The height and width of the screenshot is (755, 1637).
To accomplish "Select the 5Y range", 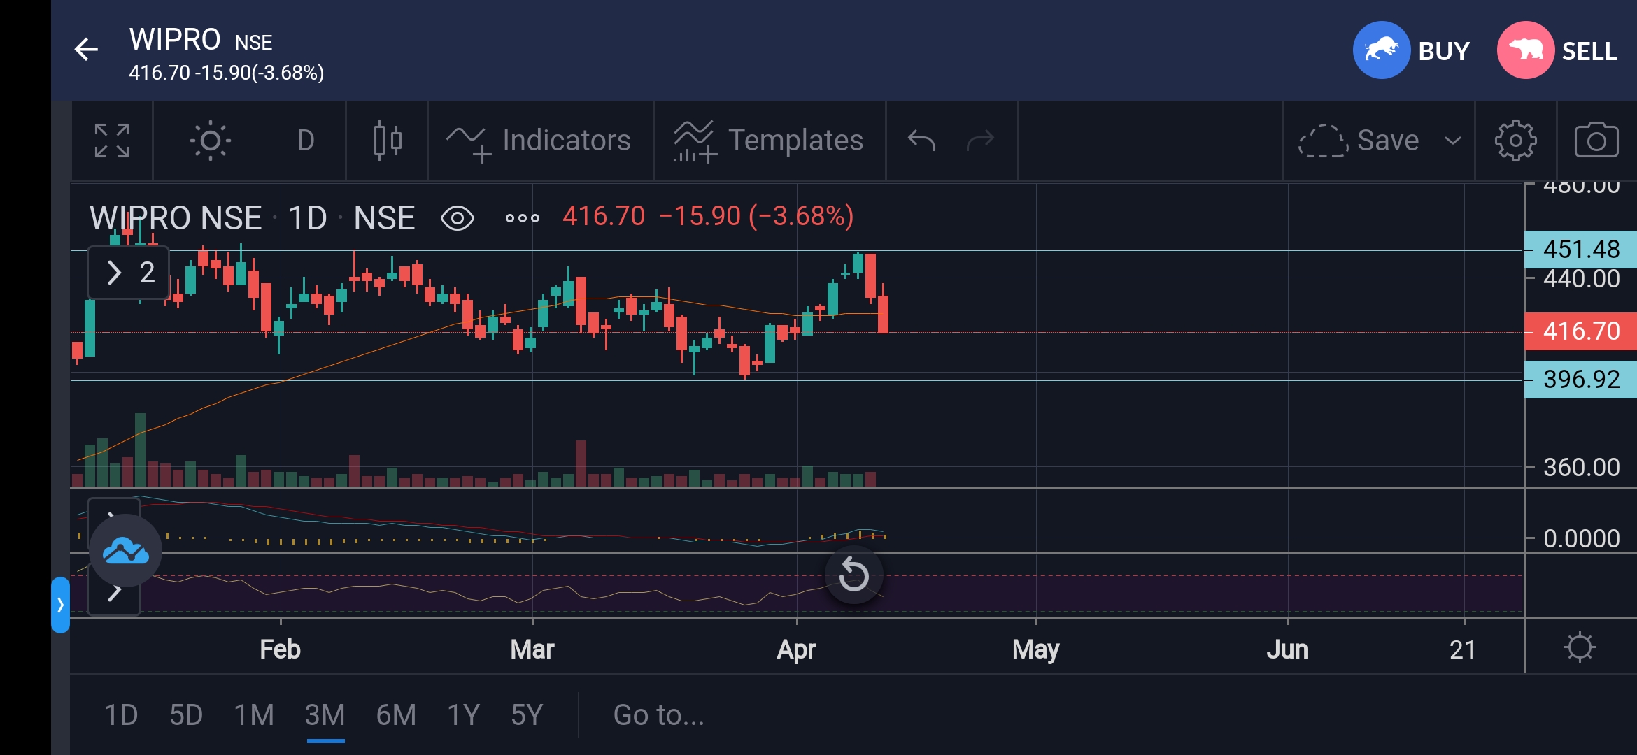I will (x=527, y=715).
